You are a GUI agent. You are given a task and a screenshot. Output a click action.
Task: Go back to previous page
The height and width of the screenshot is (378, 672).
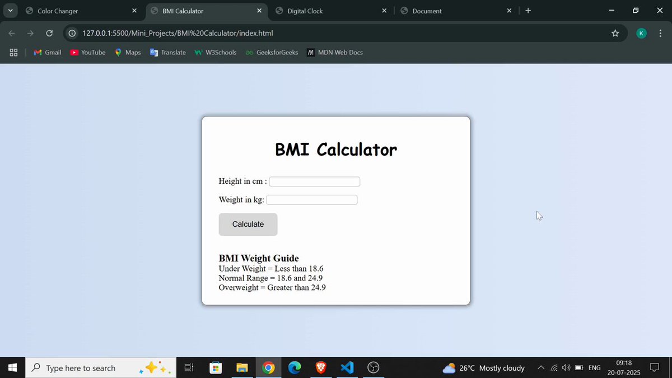(12, 33)
